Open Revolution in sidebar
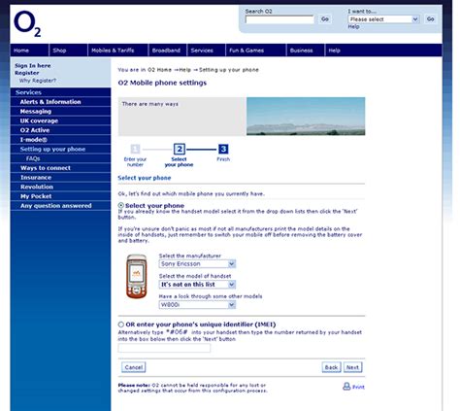The height and width of the screenshot is (411, 460). coord(60,187)
